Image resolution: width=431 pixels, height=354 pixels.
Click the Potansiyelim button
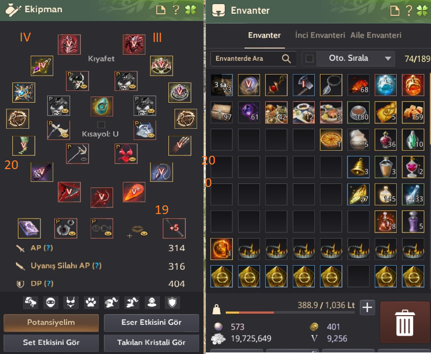pyautogui.click(x=51, y=323)
